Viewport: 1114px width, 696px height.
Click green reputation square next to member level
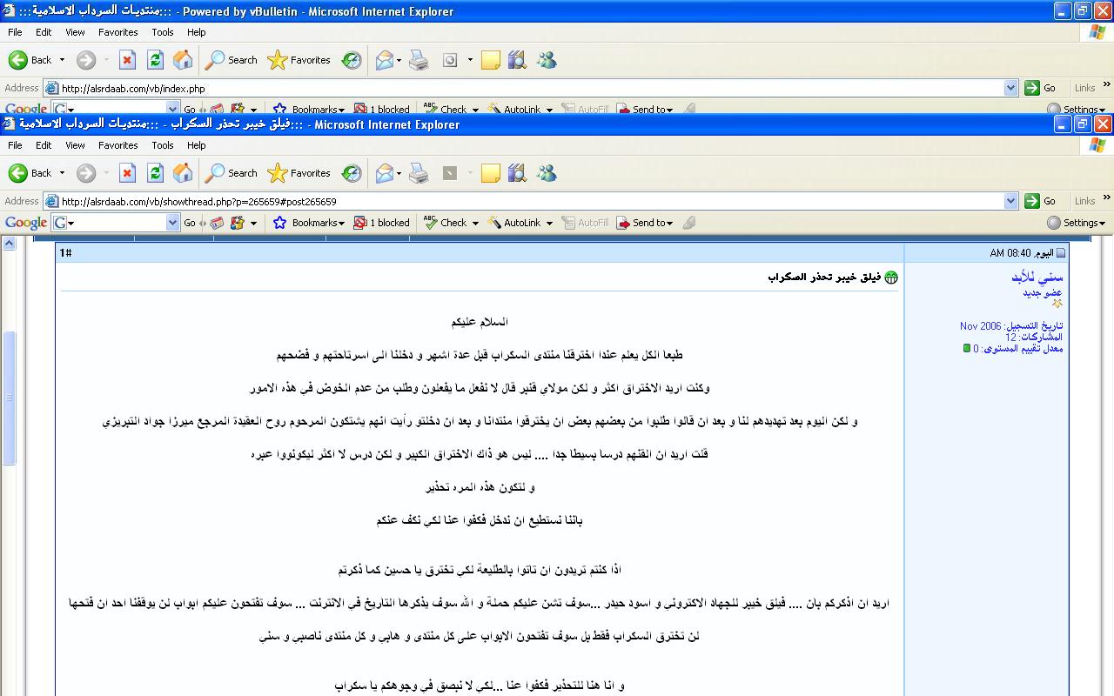(x=967, y=348)
